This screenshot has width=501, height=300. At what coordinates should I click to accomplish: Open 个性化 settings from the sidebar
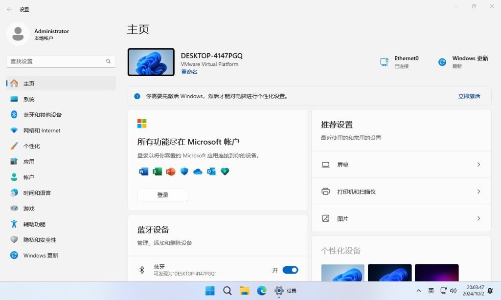coord(29,146)
